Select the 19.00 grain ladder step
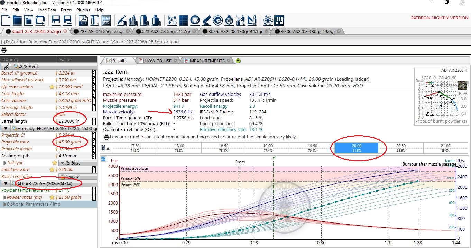 268,148
